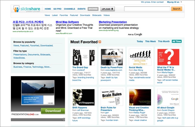Browse the Finance category

point(27,67)
